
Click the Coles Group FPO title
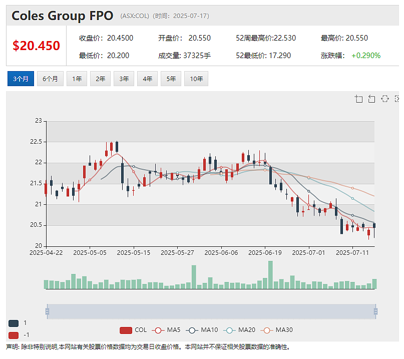(63, 16)
